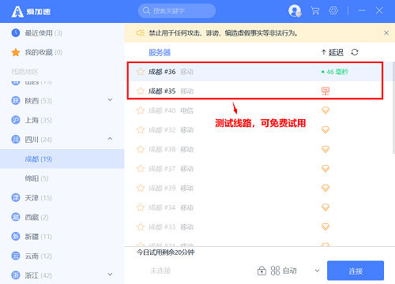This screenshot has height=284, width=395.
Task: Focus the search keyword box
Action: click(177, 11)
